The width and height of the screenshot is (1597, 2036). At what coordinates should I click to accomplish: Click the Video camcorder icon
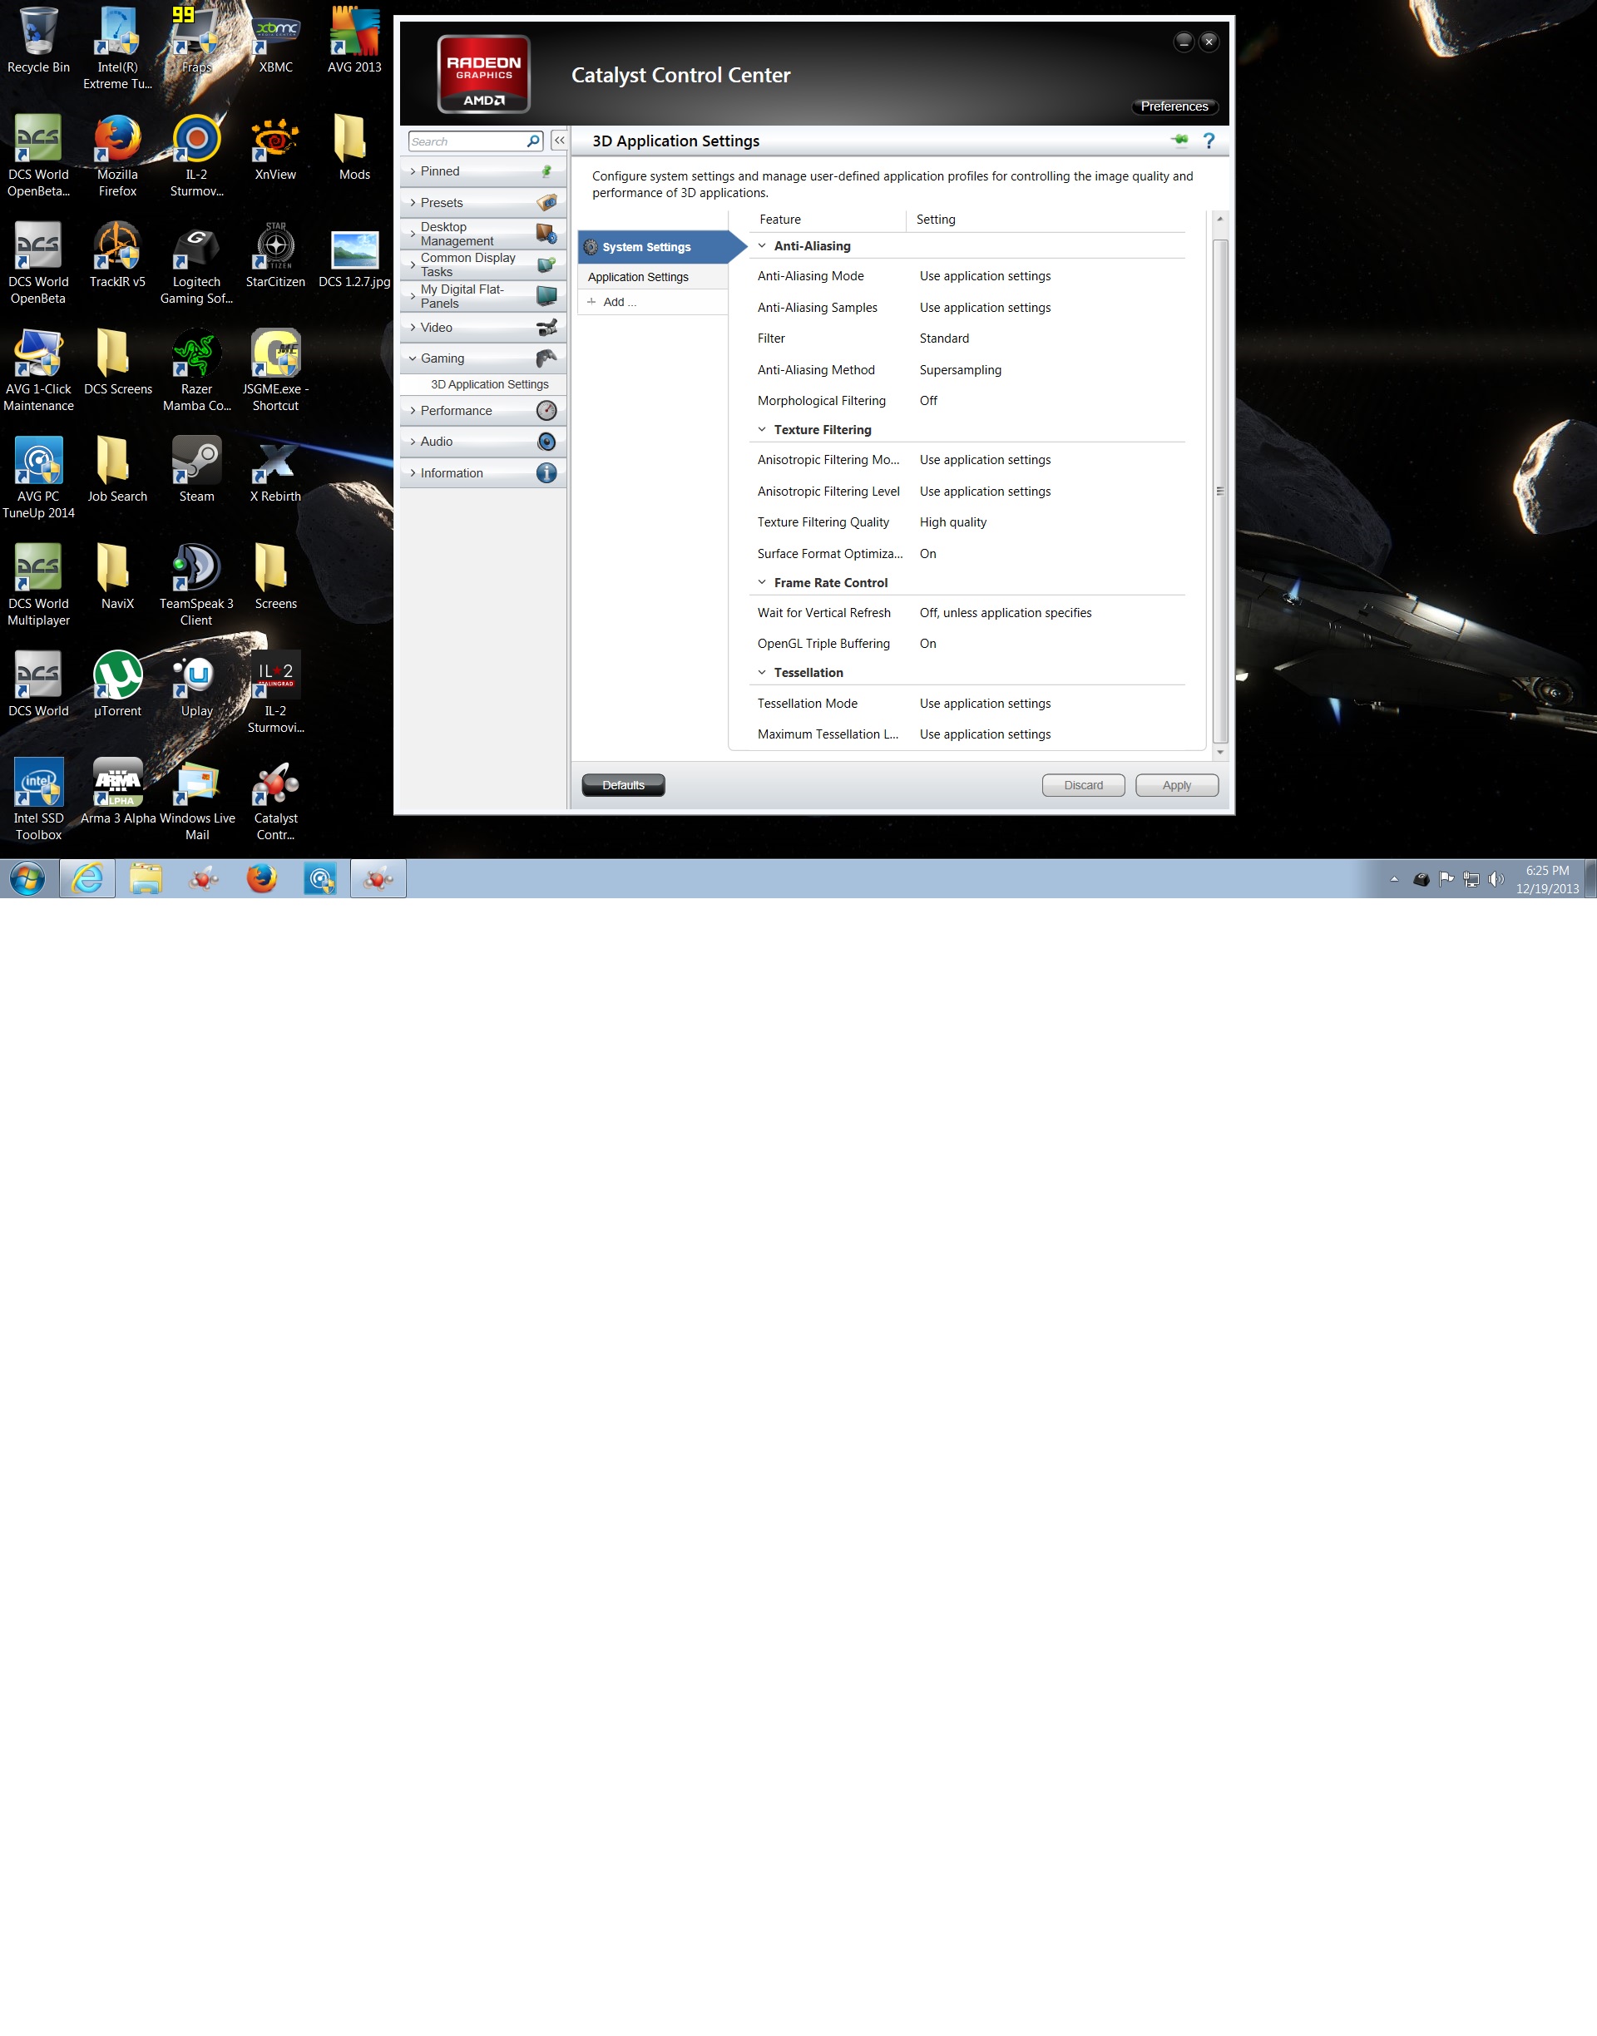(547, 327)
